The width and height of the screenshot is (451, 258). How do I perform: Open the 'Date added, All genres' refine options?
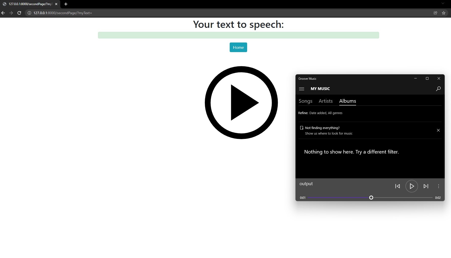pos(326,113)
